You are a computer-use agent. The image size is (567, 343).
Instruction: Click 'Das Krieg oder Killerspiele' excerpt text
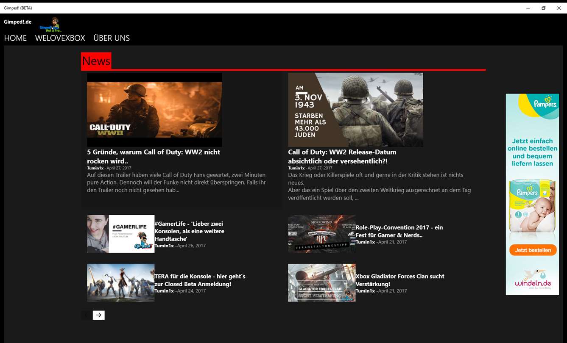pos(380,186)
